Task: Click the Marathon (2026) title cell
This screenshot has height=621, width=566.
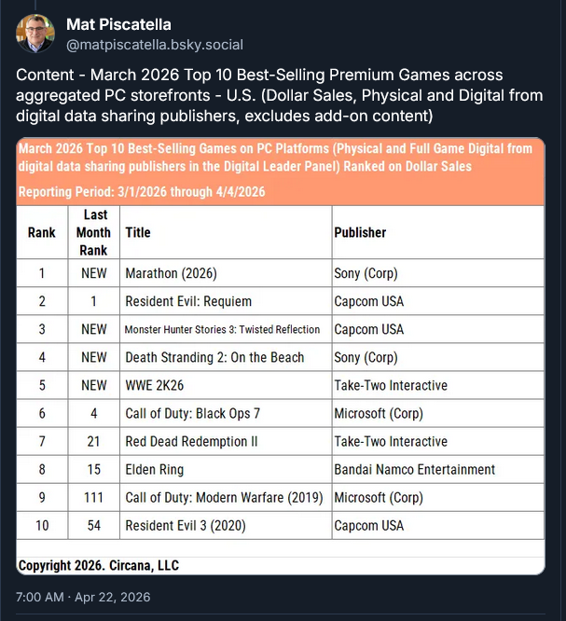Action: (x=226, y=273)
